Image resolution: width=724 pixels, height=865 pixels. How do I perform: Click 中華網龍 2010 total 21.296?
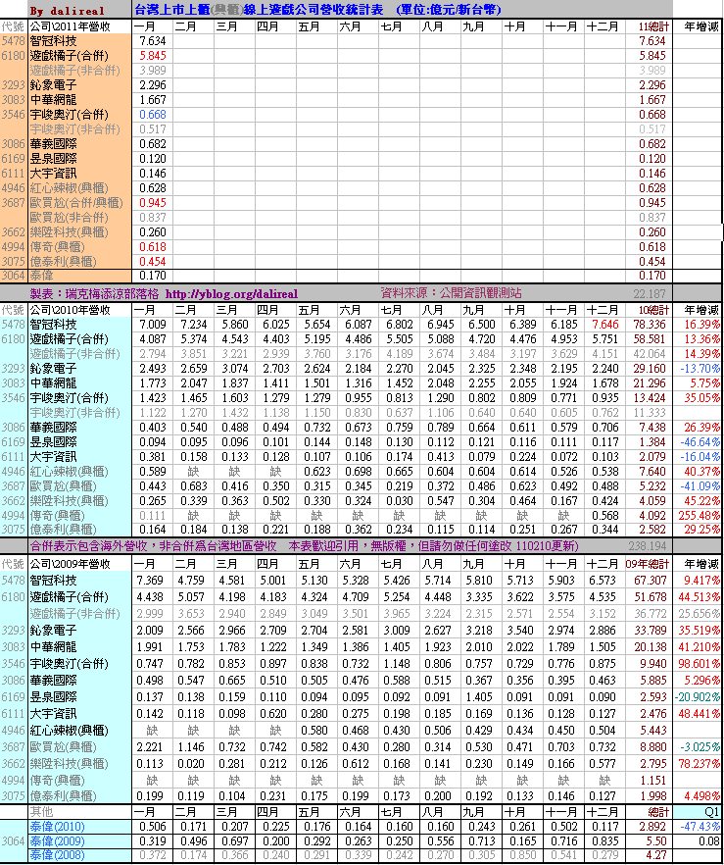tap(650, 383)
